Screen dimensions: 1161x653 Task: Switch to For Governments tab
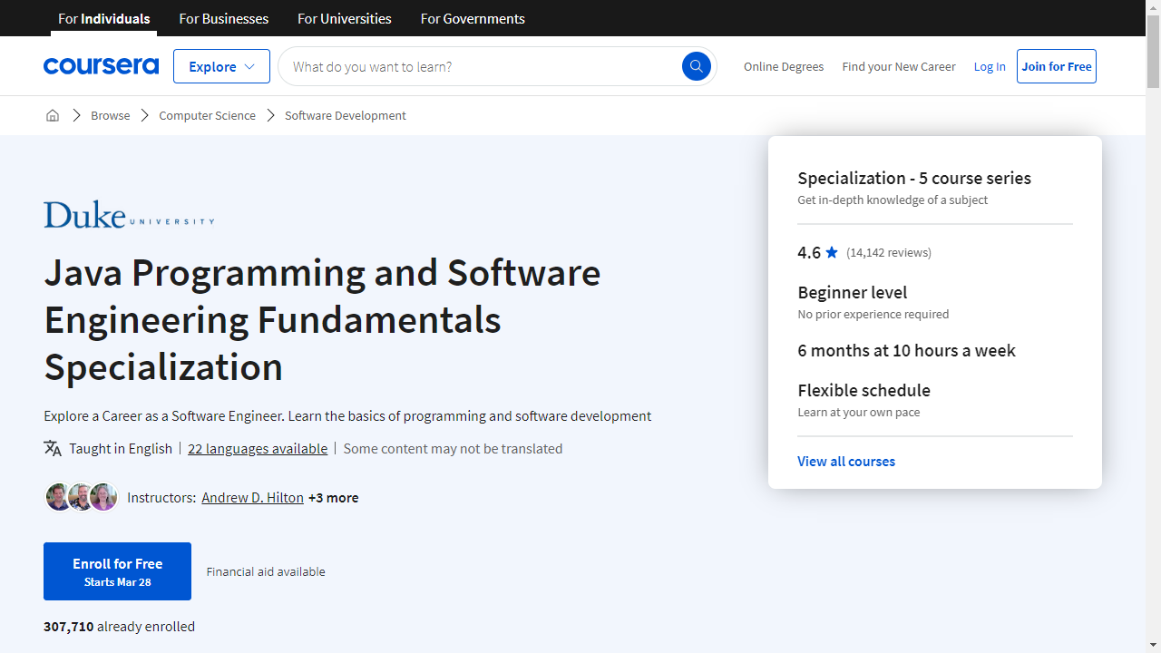473,18
